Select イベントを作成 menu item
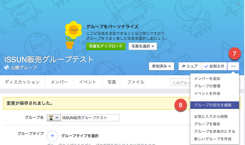 tap(215, 93)
